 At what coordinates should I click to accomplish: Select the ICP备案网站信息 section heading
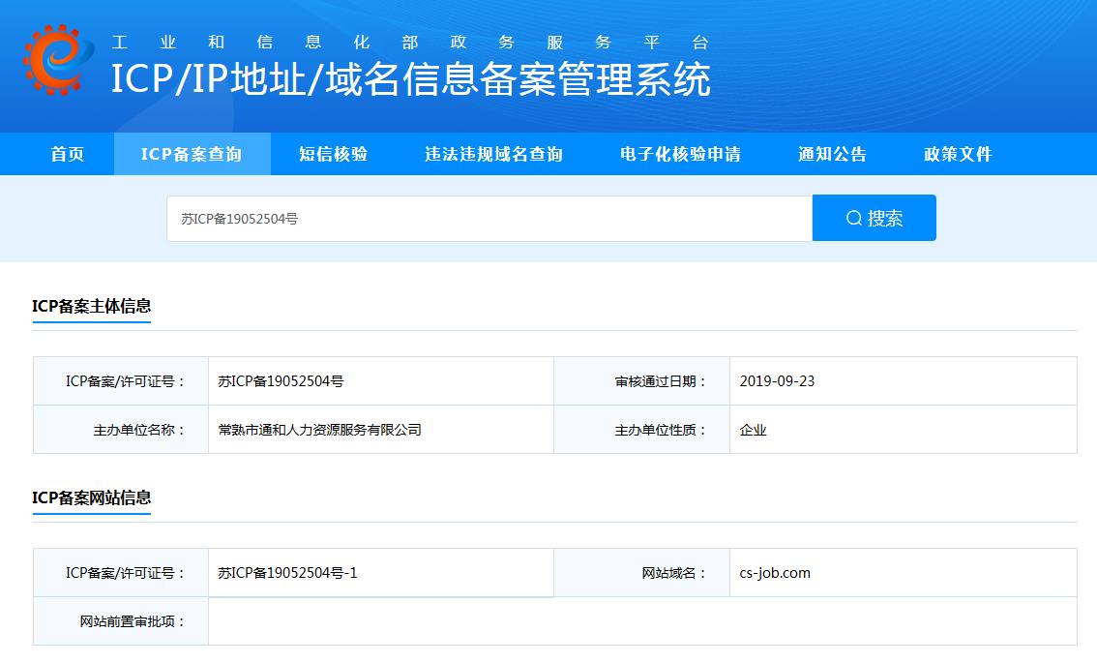coord(92,497)
